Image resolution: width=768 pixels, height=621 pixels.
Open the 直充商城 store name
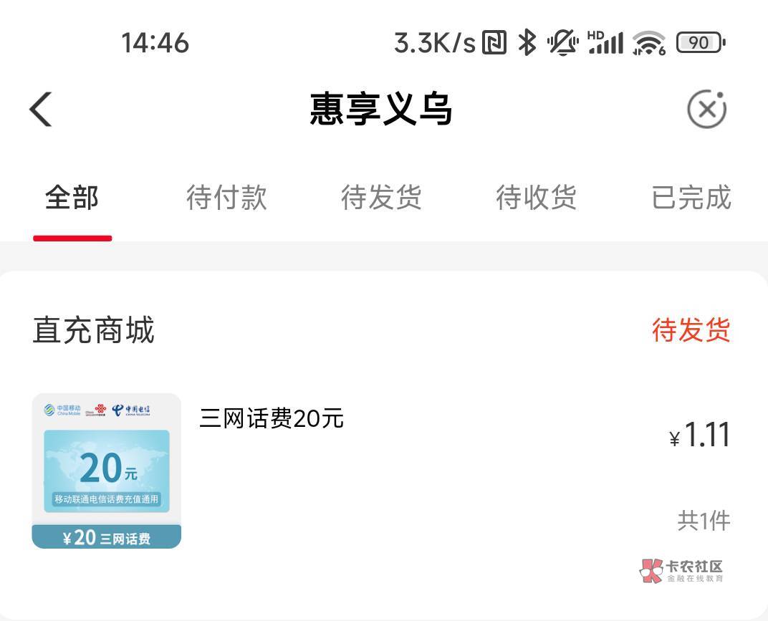(94, 329)
